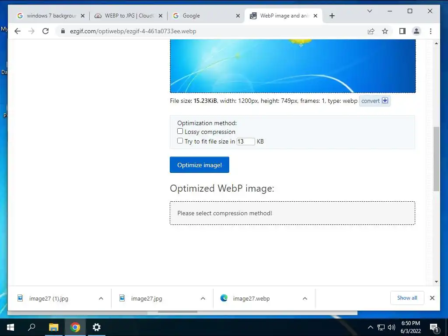This screenshot has width=448, height=336.
Task: Click the page vertical scrollbar thumb
Action: (436, 159)
